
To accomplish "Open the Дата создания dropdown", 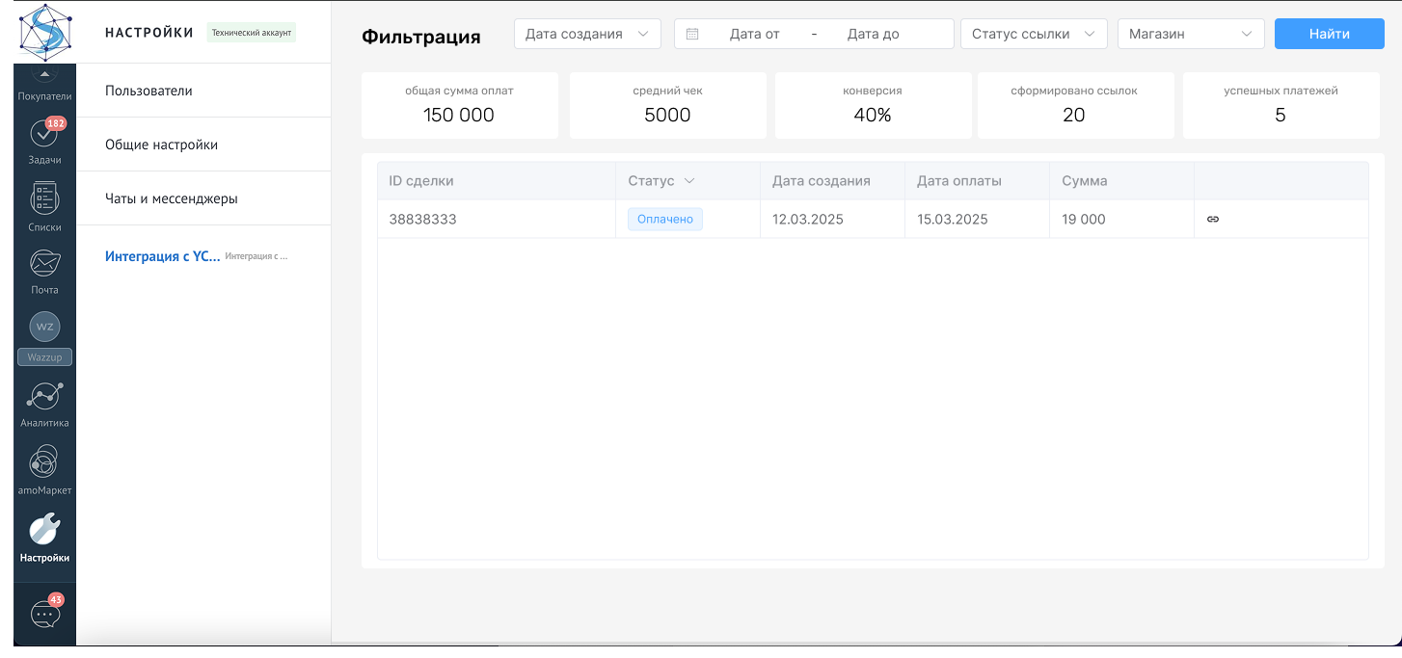I will pos(586,33).
